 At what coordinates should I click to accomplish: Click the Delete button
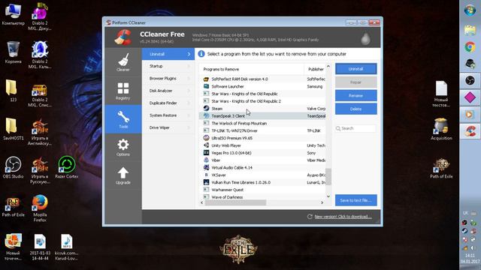click(x=355, y=109)
